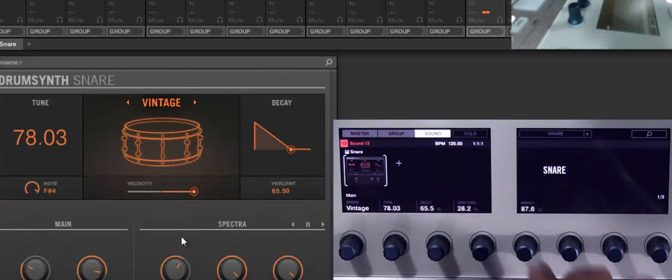This screenshot has width=672, height=280.
Task: Click the circular NOTE knob icon
Action: [x=31, y=188]
